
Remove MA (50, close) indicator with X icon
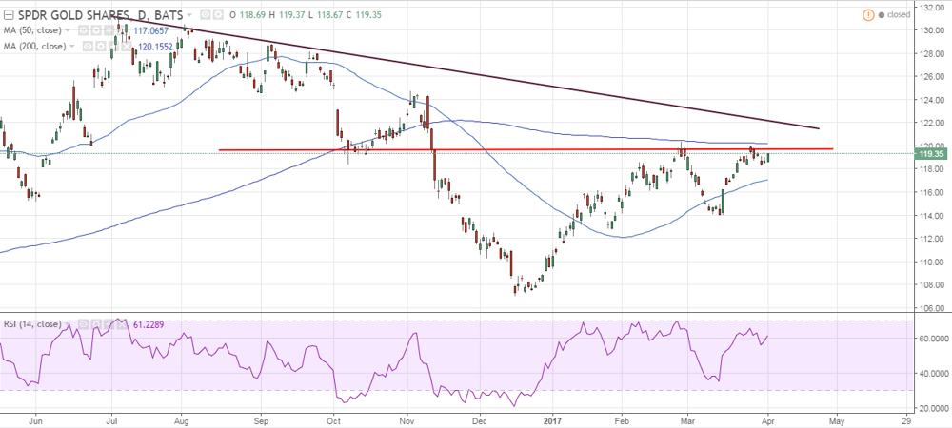(122, 29)
